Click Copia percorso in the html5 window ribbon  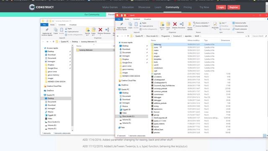pyautogui.click(x=146, y=26)
